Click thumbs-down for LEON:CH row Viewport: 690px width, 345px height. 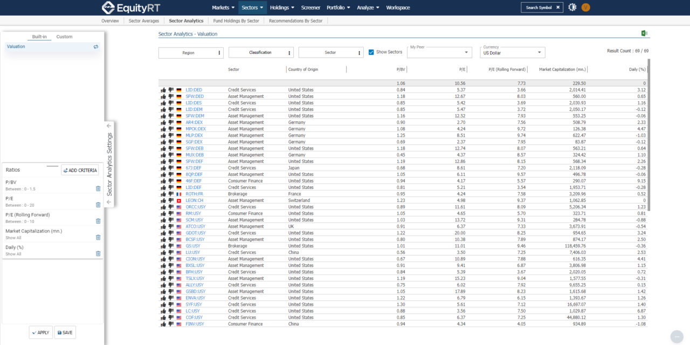pyautogui.click(x=171, y=200)
